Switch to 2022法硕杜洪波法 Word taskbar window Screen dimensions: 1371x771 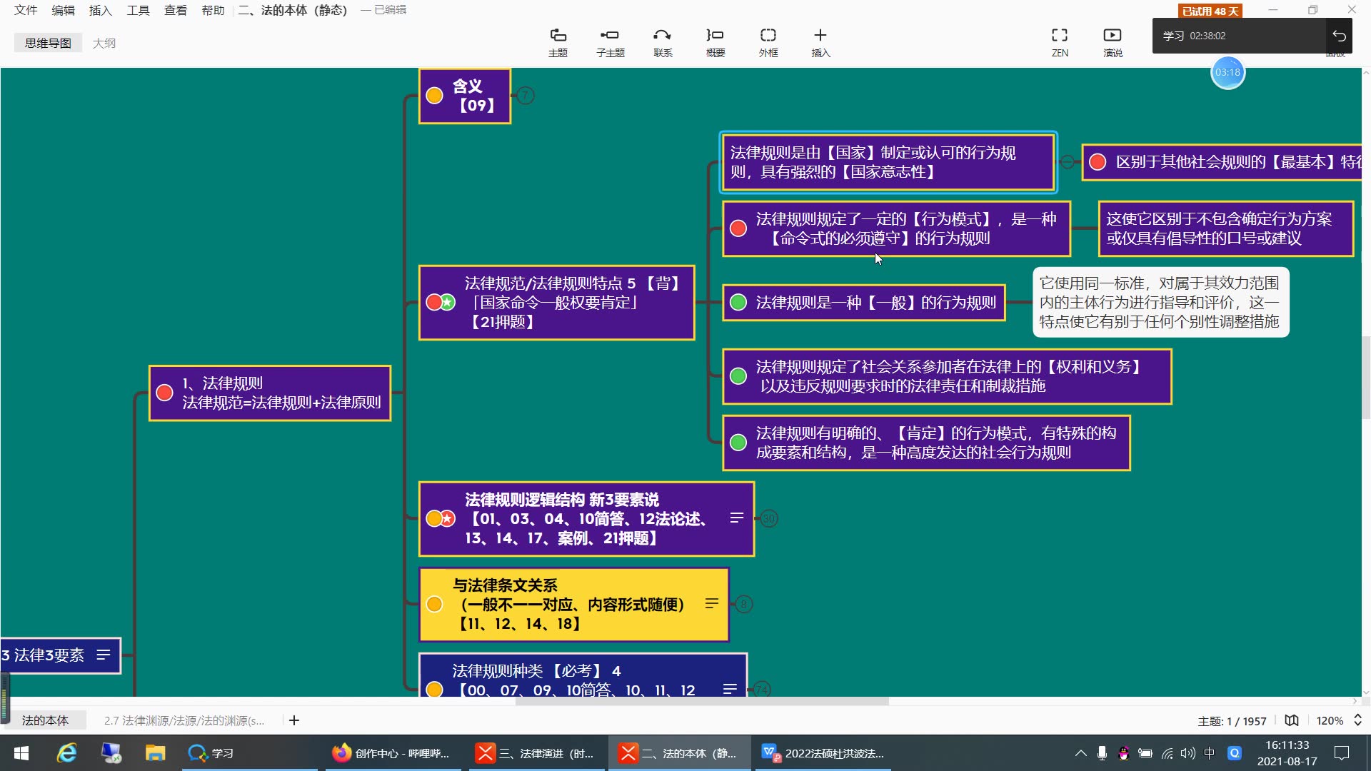(823, 753)
